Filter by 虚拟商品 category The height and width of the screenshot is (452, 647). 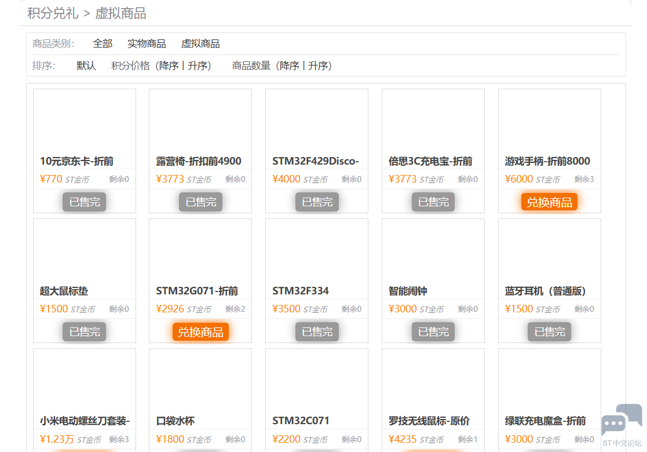(x=200, y=44)
